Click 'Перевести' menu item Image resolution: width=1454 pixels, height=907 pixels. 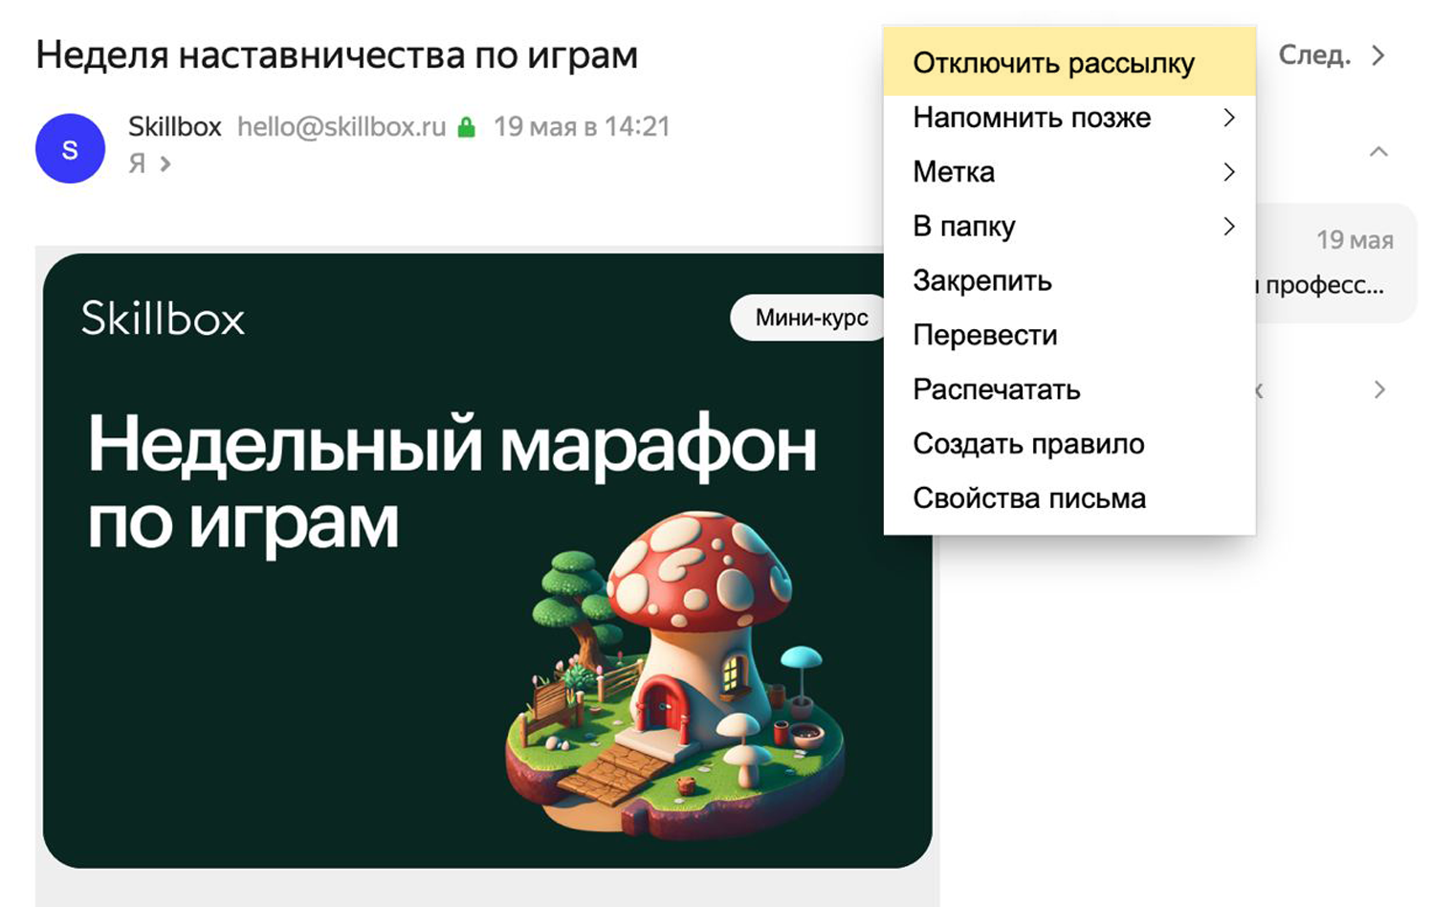pyautogui.click(x=1068, y=336)
